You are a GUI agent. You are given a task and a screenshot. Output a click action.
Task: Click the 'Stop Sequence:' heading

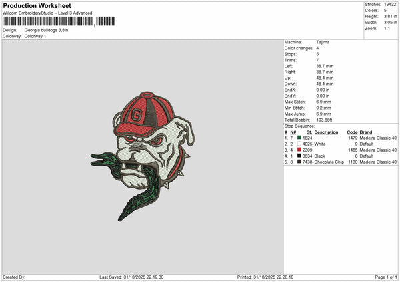pos(299,126)
